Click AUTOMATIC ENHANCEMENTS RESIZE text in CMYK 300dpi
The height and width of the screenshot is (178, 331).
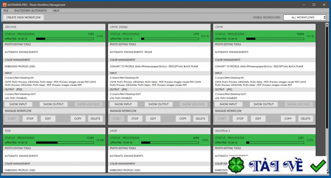coord(131,52)
